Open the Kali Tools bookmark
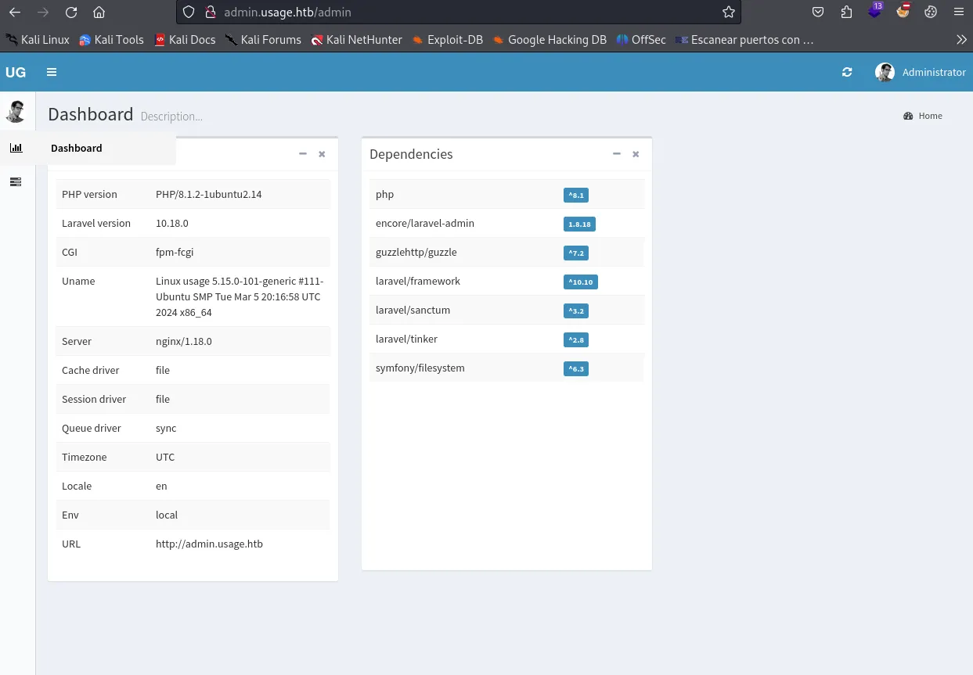 tap(111, 39)
